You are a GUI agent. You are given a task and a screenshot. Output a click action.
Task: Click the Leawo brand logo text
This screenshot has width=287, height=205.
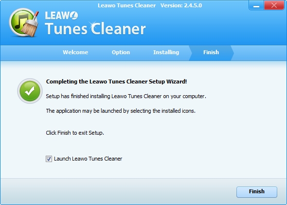(x=61, y=16)
